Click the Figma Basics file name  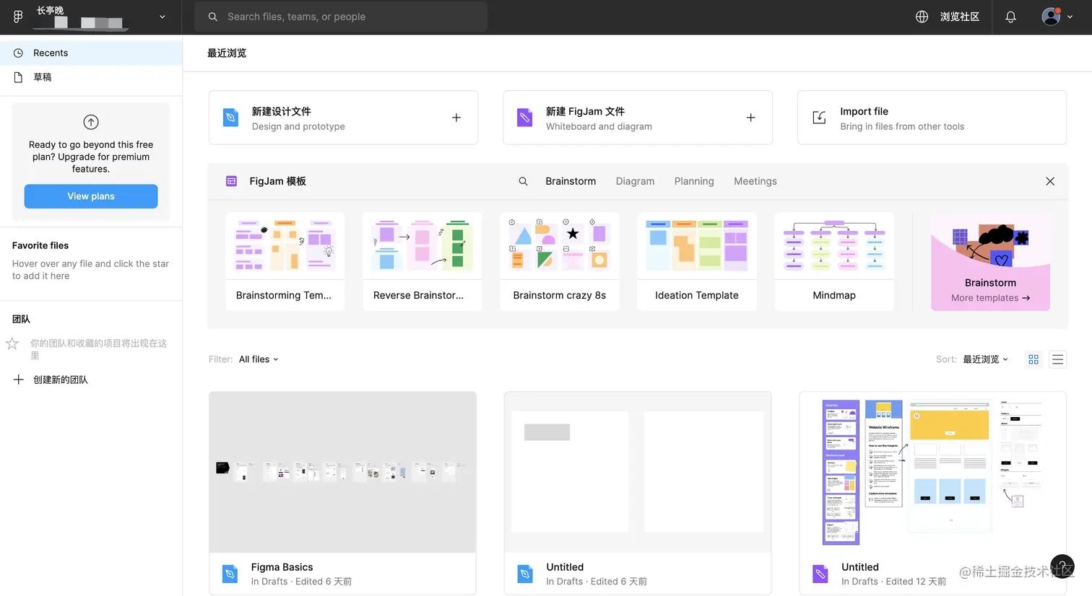tap(282, 567)
